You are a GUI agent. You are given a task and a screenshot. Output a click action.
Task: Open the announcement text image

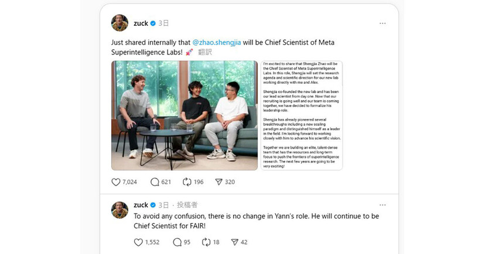[302, 115]
